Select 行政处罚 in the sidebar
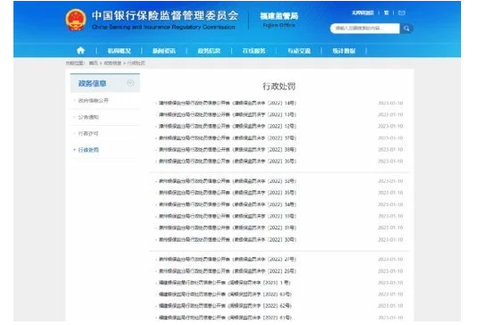The width and height of the screenshot is (478, 325). click(89, 150)
